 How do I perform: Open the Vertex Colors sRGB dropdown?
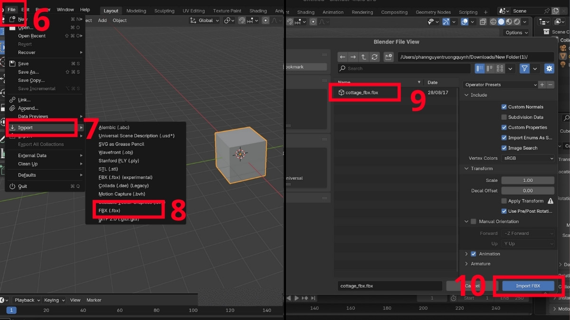point(528,158)
